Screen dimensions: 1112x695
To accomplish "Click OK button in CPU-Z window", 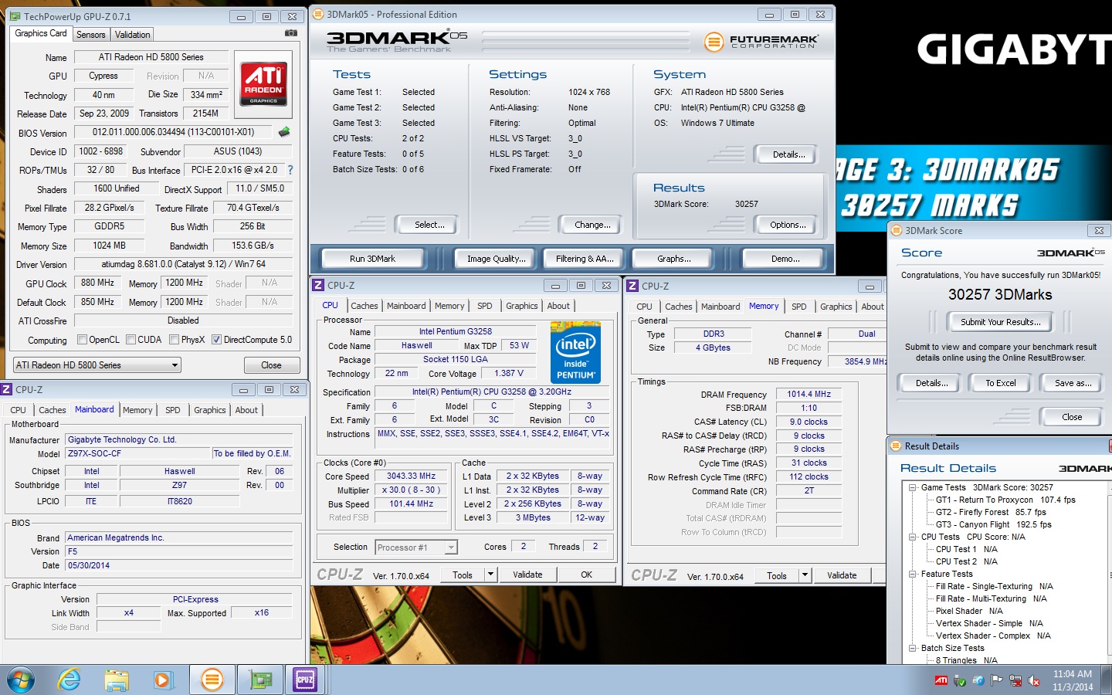I will 587,575.
